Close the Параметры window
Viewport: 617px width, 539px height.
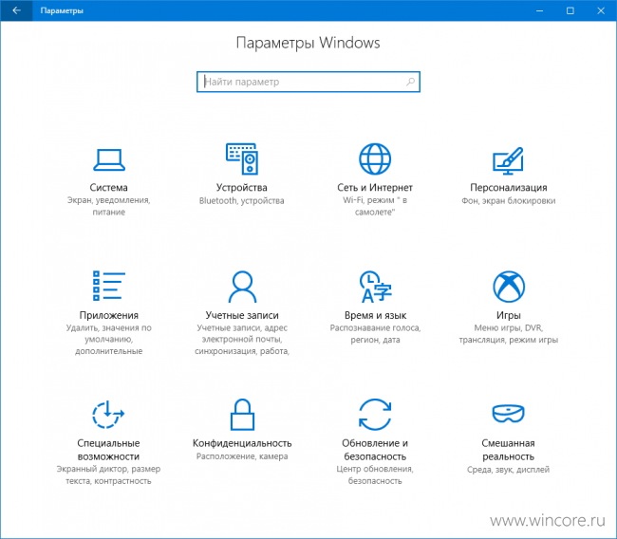(x=601, y=10)
